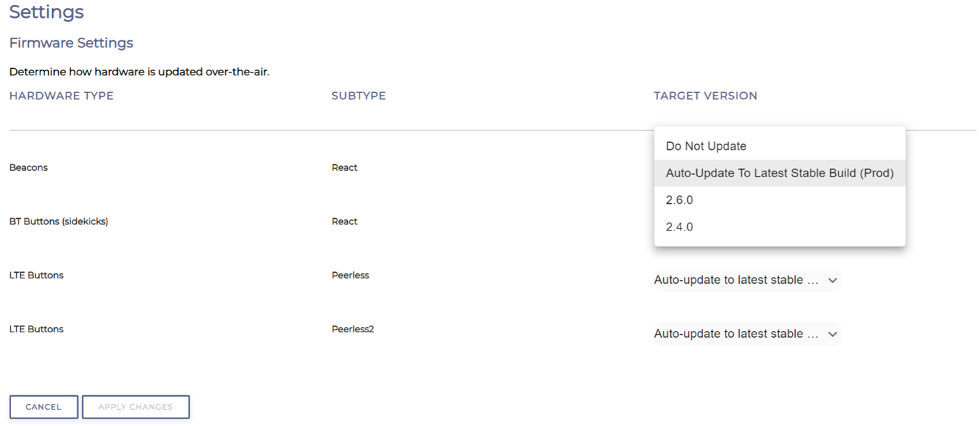This screenshot has height=426, width=979.
Task: Click the LTE Buttons label in Peerless row
Action: pyautogui.click(x=36, y=275)
